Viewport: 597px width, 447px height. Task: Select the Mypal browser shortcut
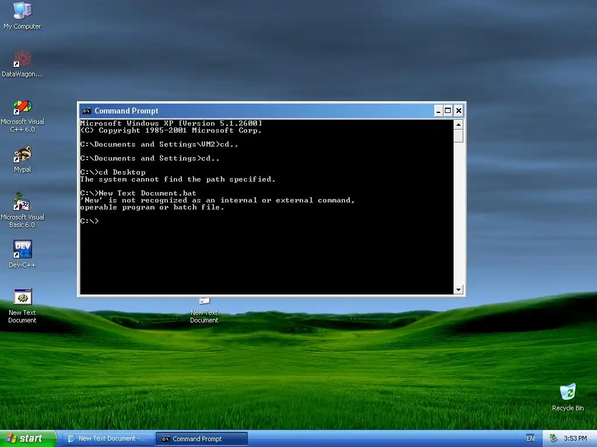(x=22, y=159)
